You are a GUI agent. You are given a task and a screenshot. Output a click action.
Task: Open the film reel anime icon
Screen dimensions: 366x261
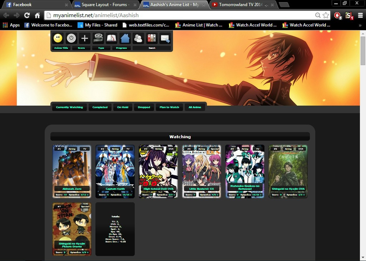click(x=98, y=38)
